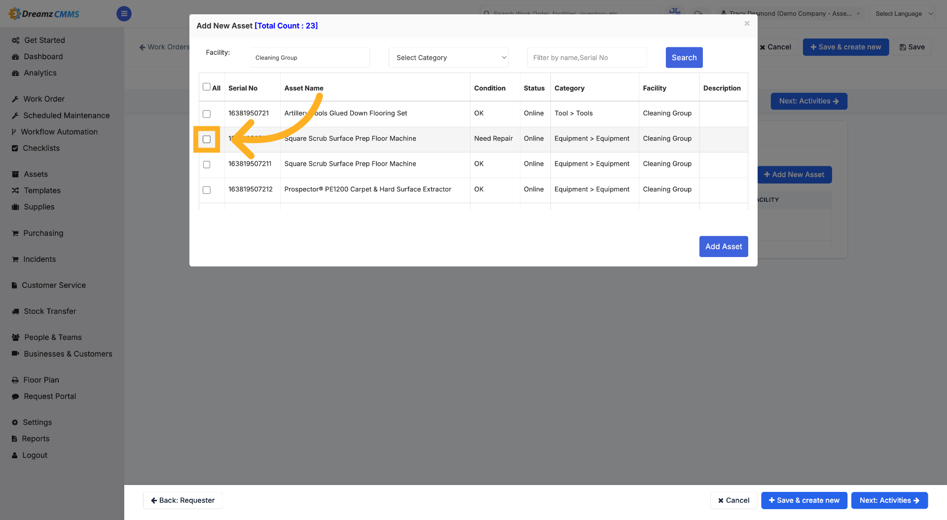Viewport: 947px width, 520px height.
Task: Click the Search button in dialog
Action: (684, 58)
